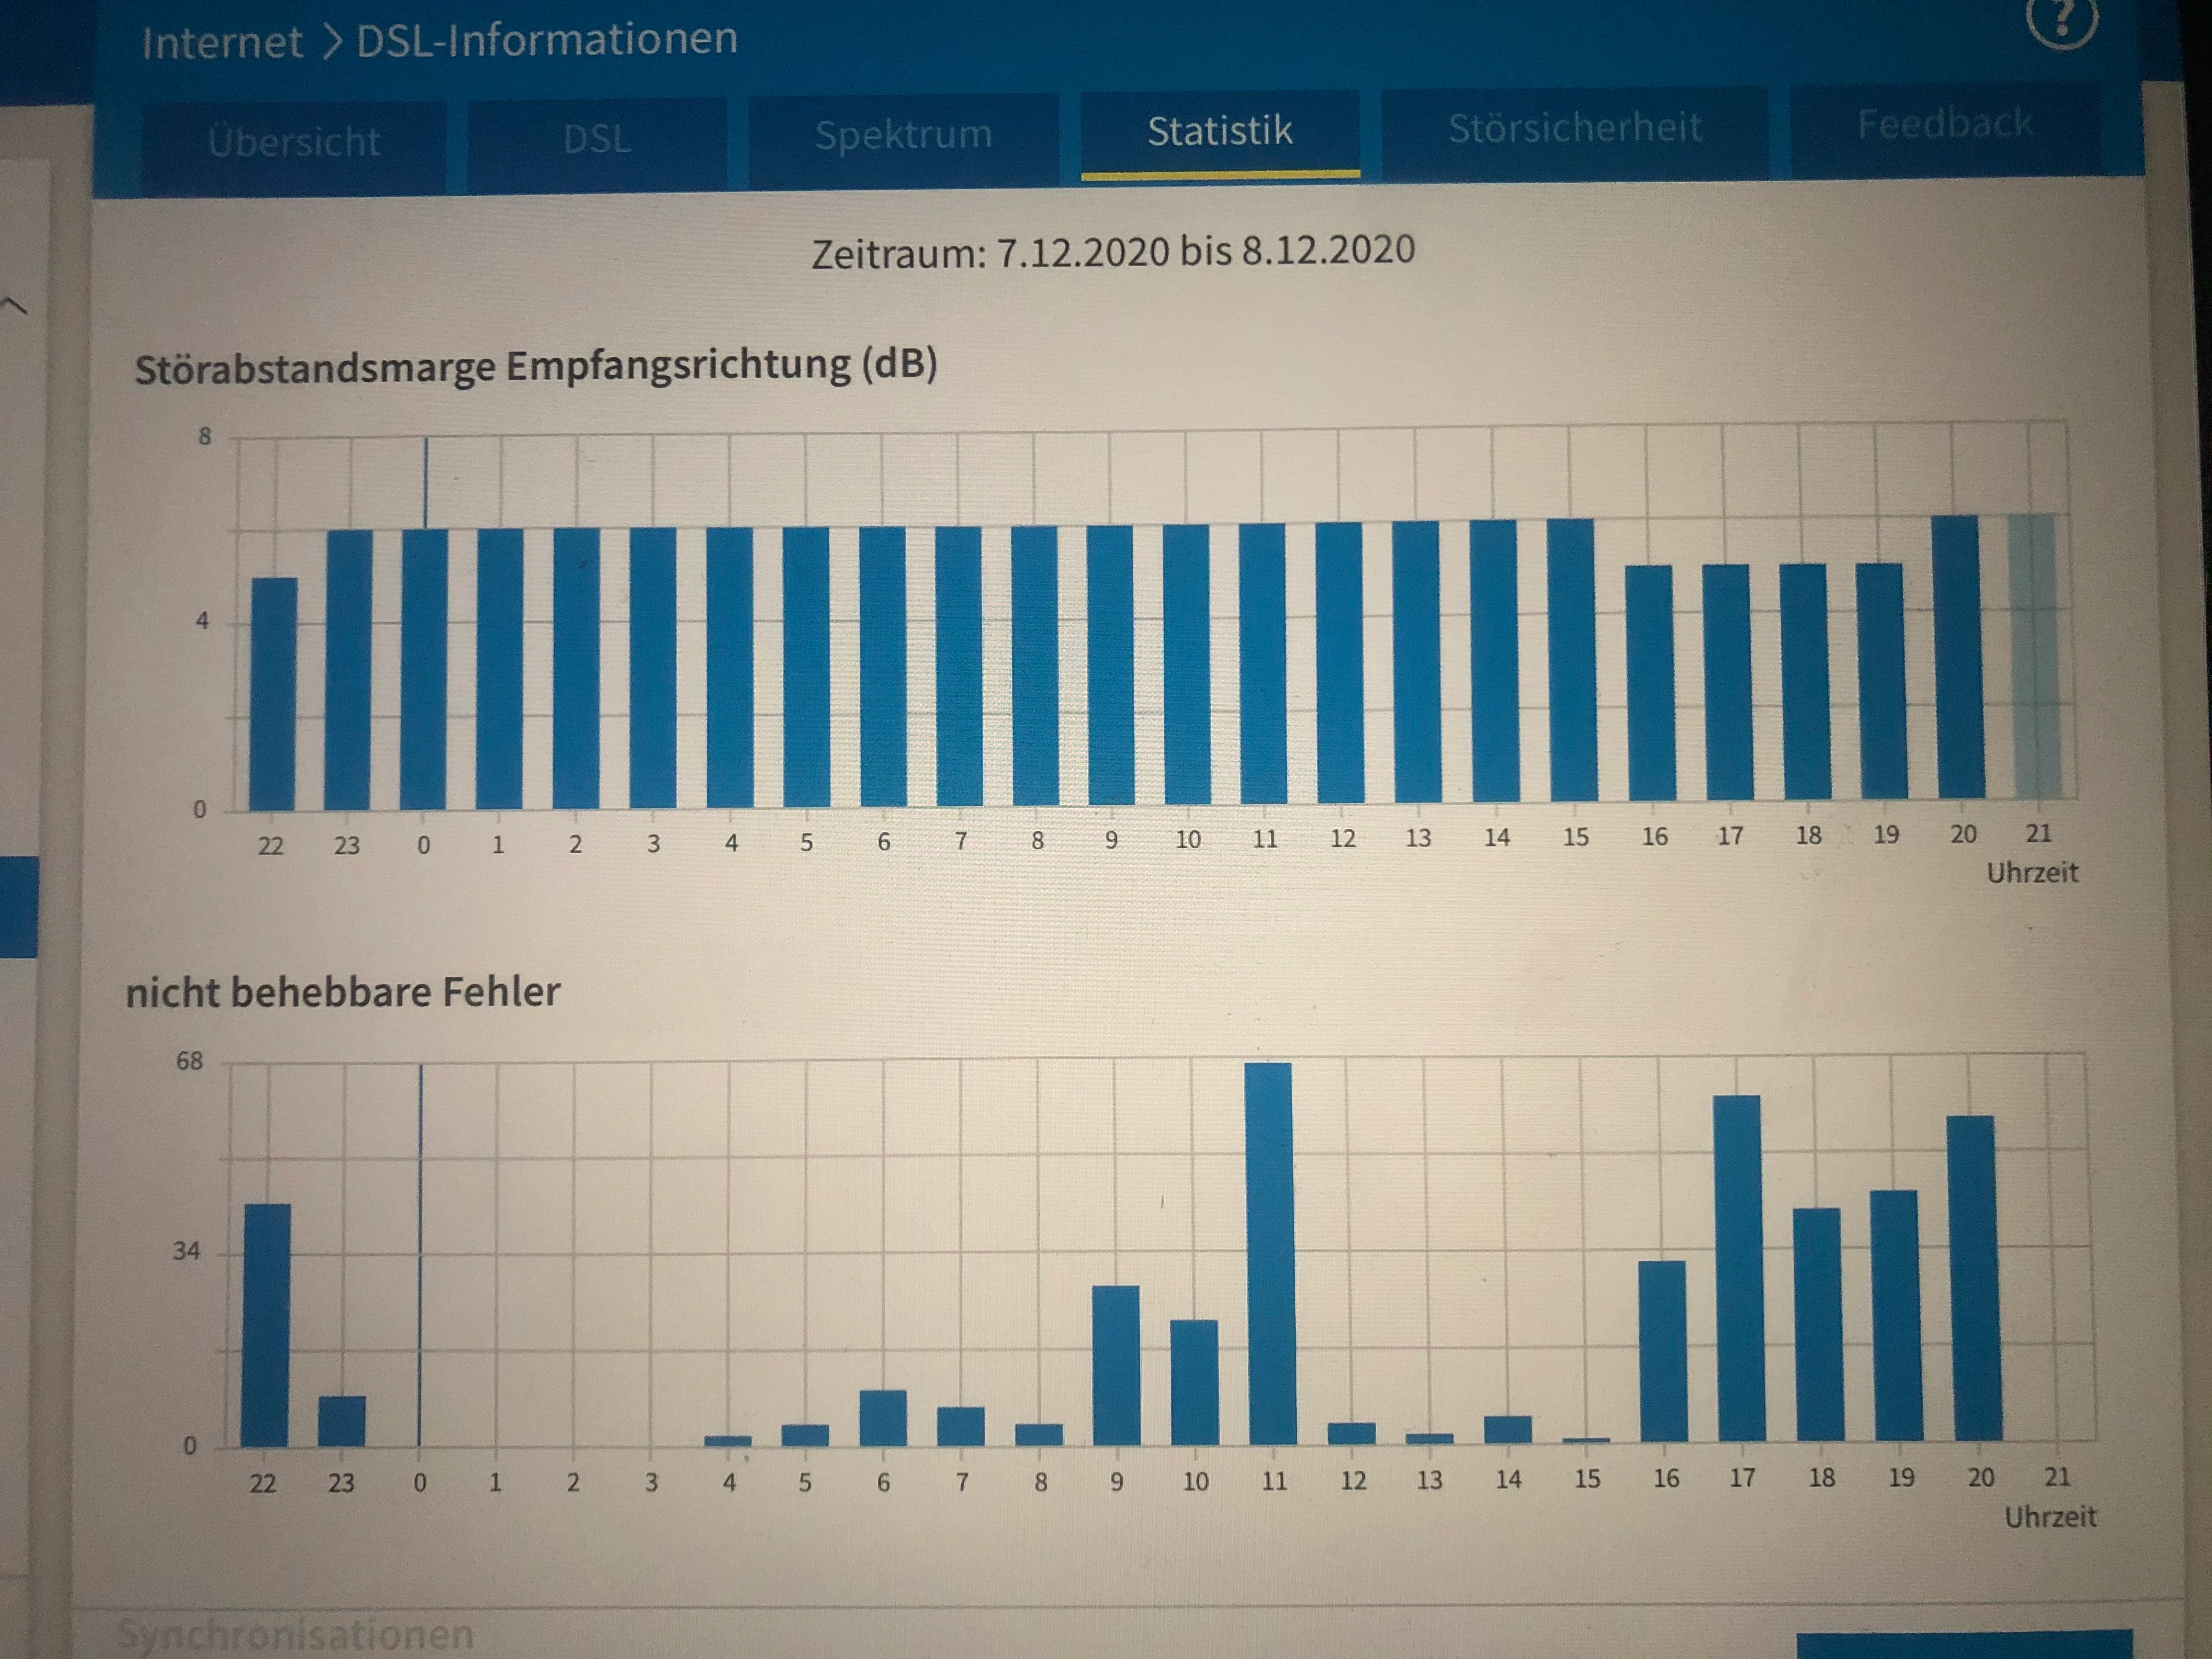Switch to the Spektrum tab

[x=903, y=134]
